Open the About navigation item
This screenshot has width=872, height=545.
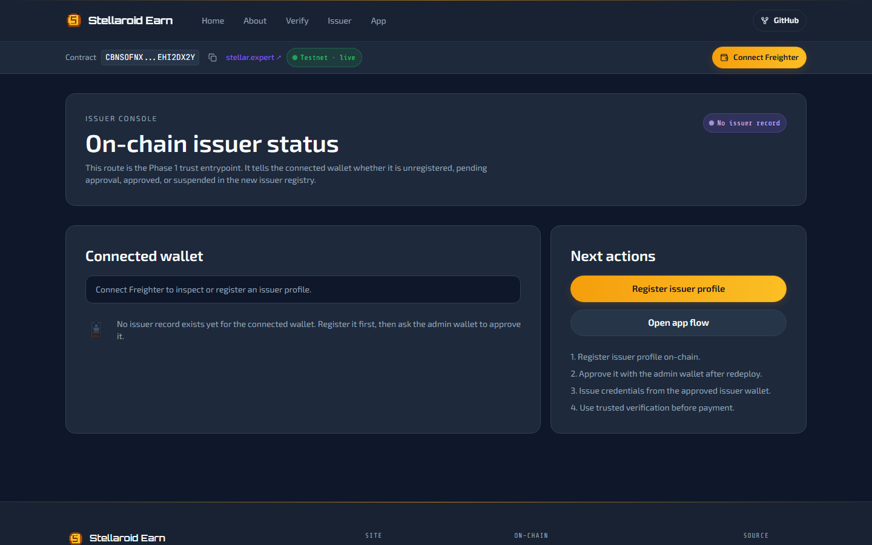tap(255, 21)
